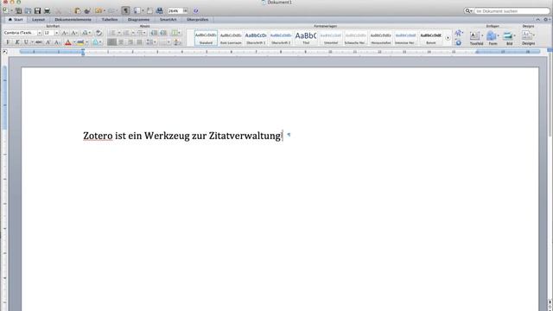Open Word Help purple question icon
The image size is (553, 311).
[x=196, y=11]
